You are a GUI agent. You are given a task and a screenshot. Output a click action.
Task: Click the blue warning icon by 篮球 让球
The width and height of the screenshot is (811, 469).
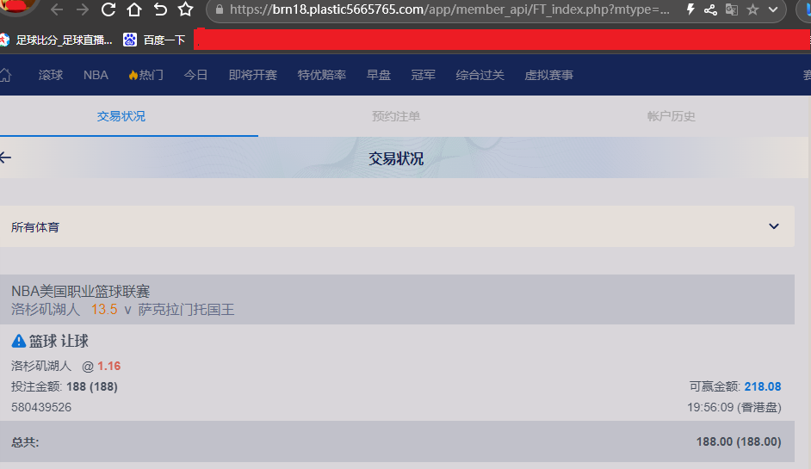coord(19,341)
